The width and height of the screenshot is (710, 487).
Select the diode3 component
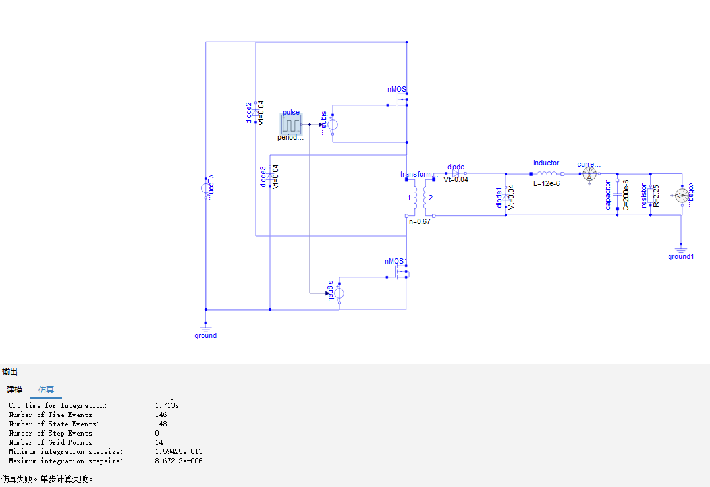pos(270,176)
